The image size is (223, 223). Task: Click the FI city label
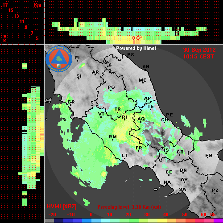tap(77, 58)
